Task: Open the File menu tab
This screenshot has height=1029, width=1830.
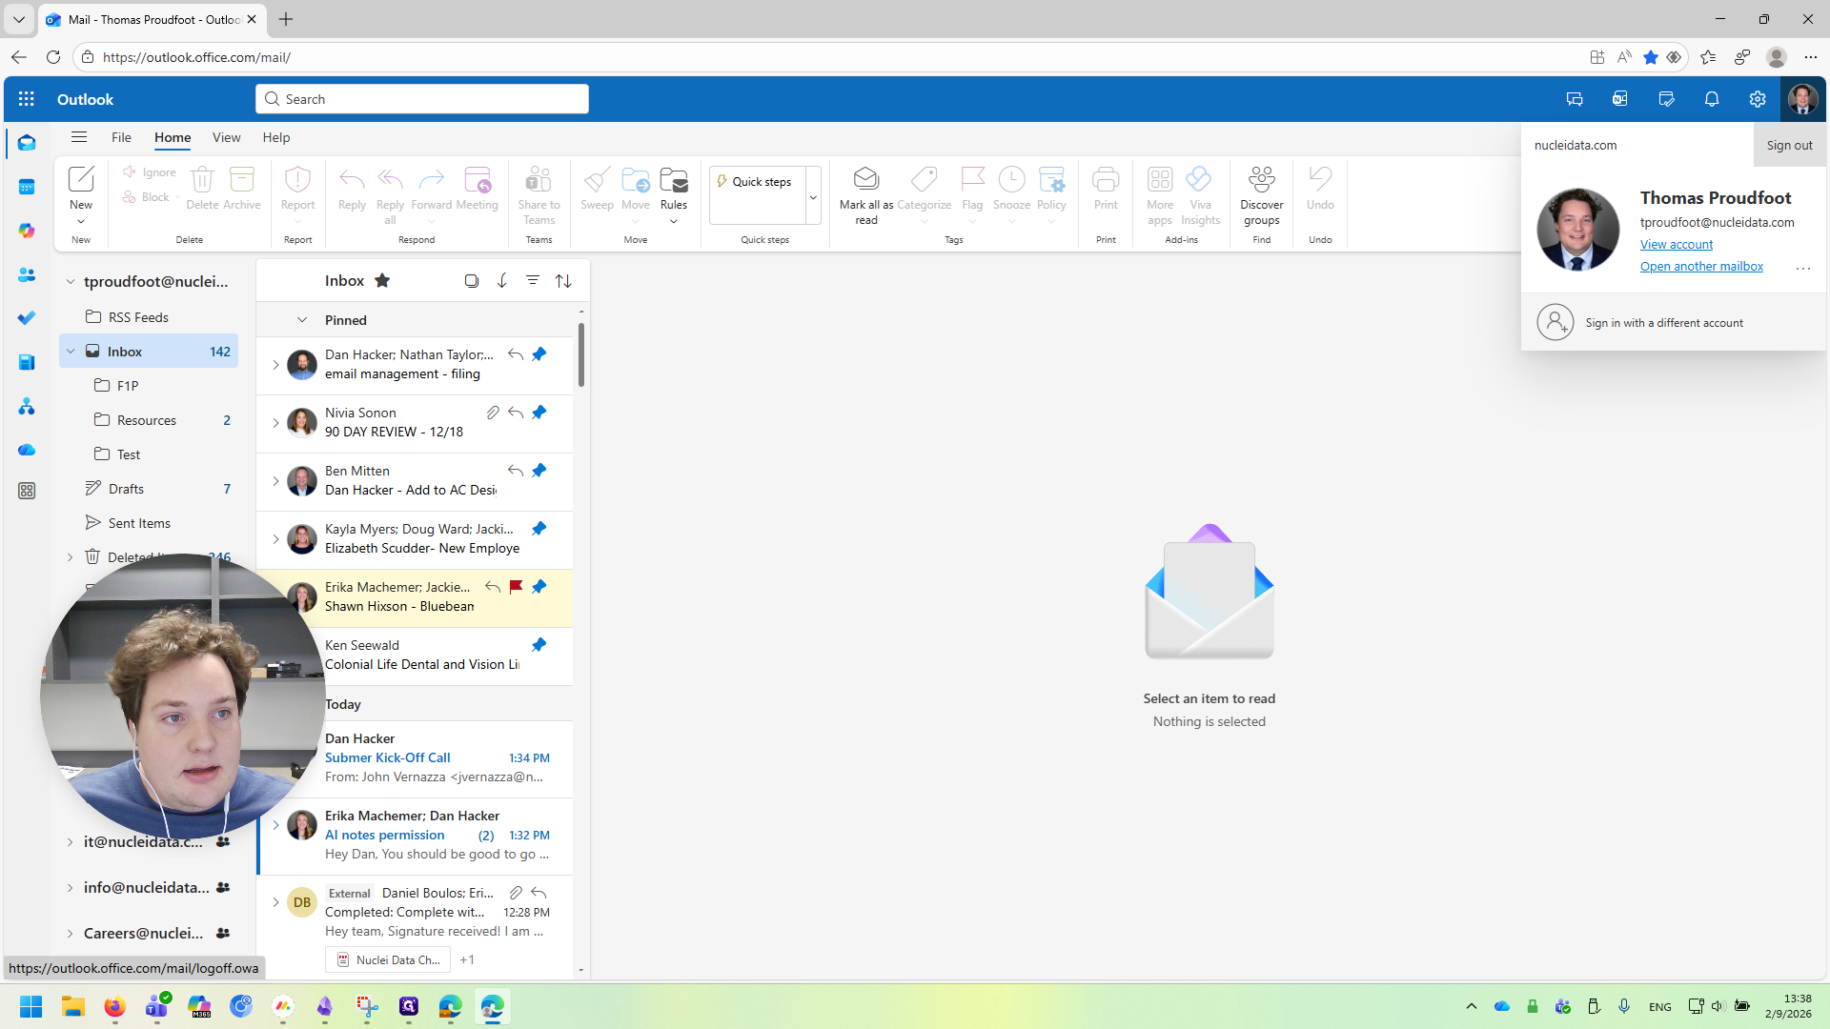Action: [121, 137]
